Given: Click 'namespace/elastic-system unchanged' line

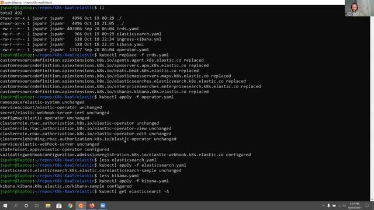Looking at the screenshot, I should pos(42,102).
